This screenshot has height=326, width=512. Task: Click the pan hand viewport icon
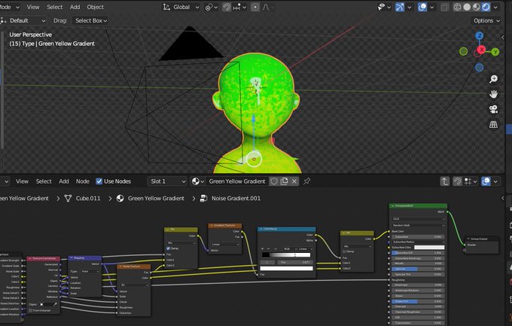pyautogui.click(x=493, y=94)
